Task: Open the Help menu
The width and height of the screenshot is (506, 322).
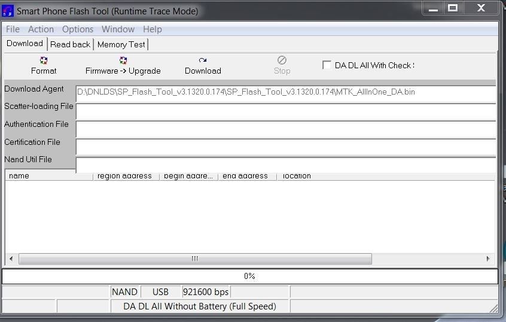Action: tap(153, 29)
